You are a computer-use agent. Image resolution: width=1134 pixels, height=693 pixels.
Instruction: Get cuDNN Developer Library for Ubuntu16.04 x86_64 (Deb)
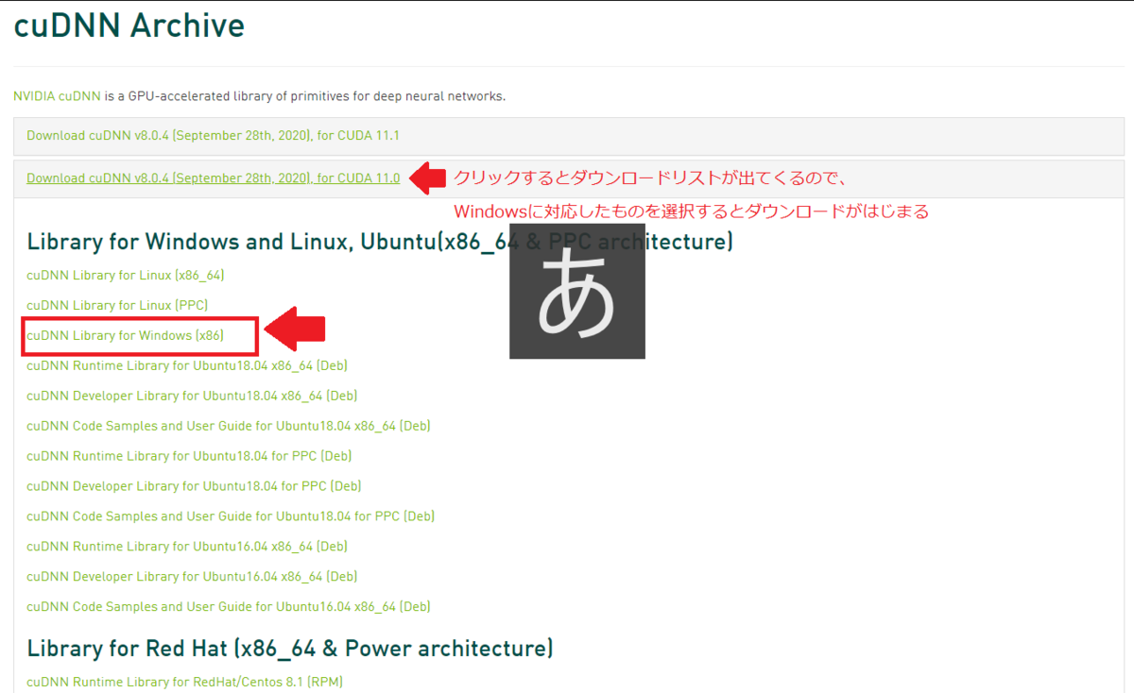192,577
